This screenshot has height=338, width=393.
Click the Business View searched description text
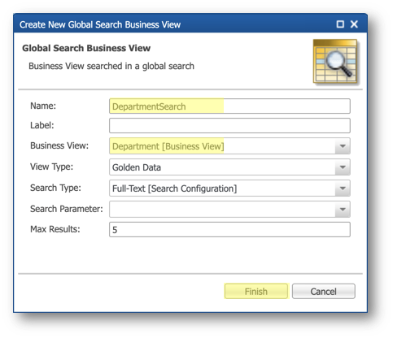[x=111, y=66]
